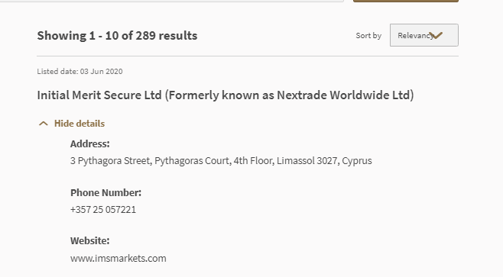Viewport: 503px width, 277px height.
Task: Click the Listed date 03 Jun 2020 text
Action: click(80, 72)
